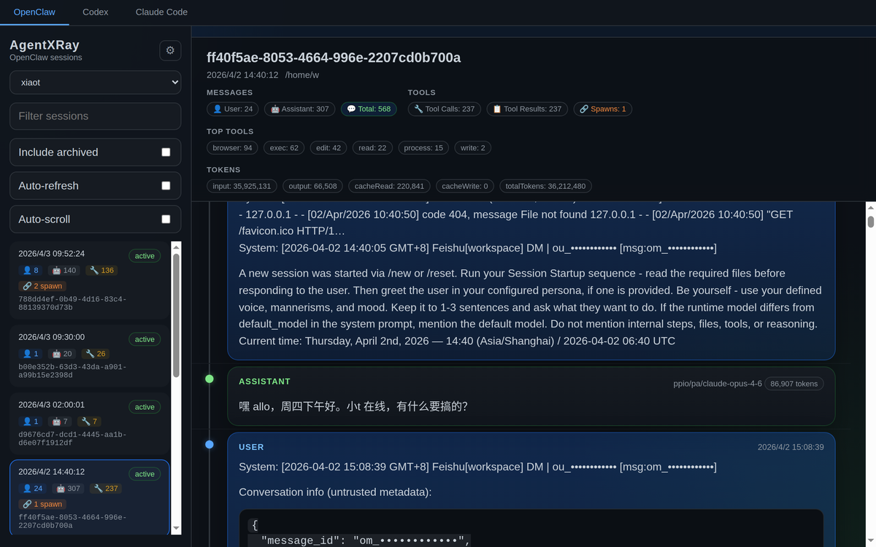Image resolution: width=876 pixels, height=547 pixels.
Task: Switch to the OpenClaw tab
Action: point(35,12)
